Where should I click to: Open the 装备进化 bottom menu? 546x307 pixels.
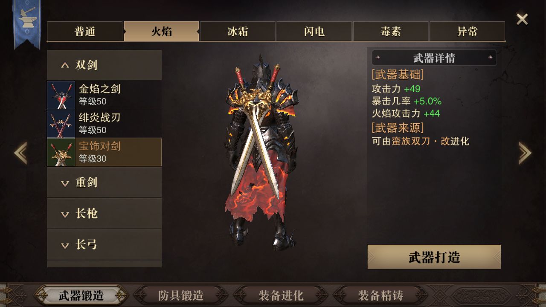[x=281, y=295]
